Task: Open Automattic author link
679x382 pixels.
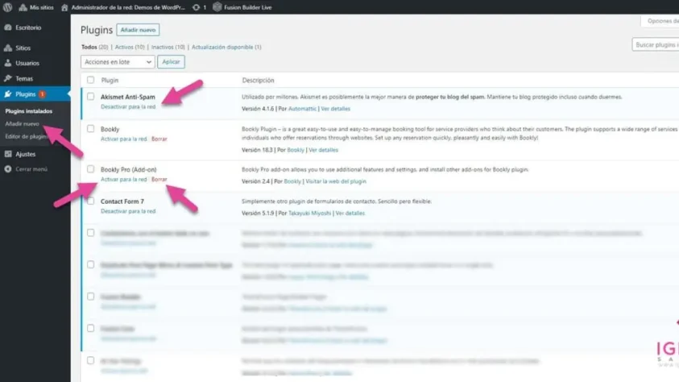Action: [302, 109]
